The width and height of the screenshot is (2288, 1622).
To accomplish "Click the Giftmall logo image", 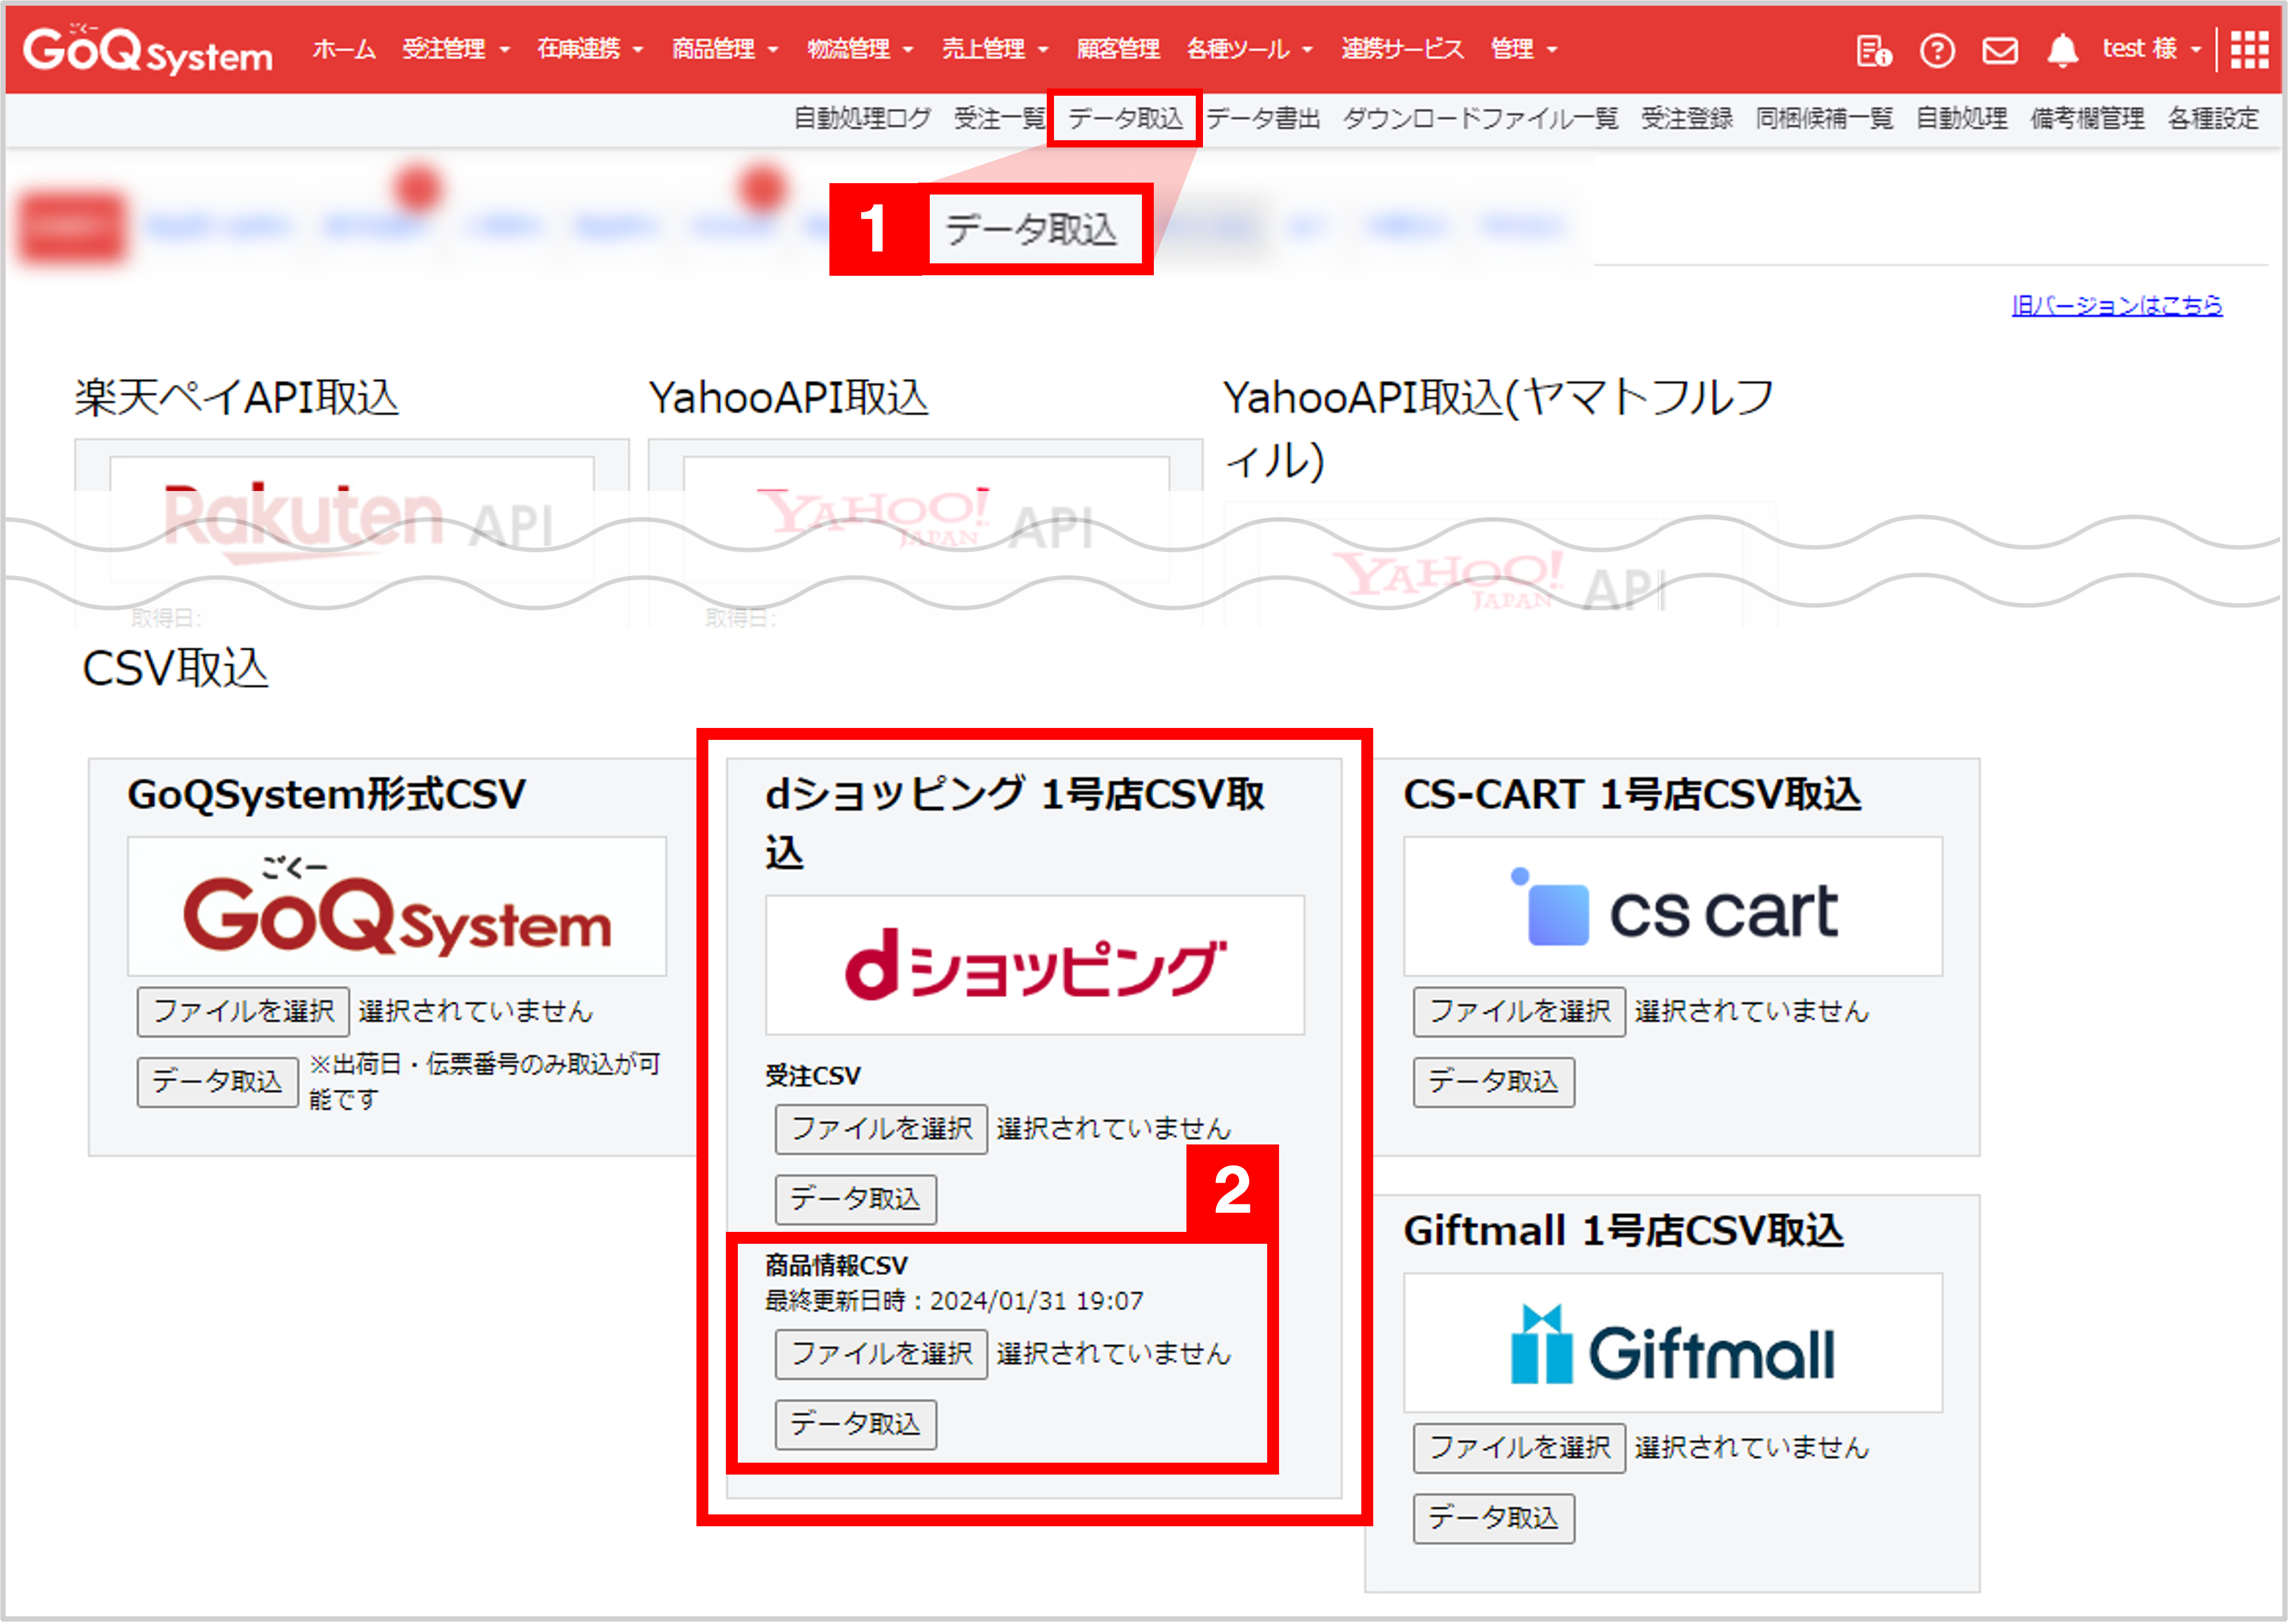I will pyautogui.click(x=1673, y=1342).
